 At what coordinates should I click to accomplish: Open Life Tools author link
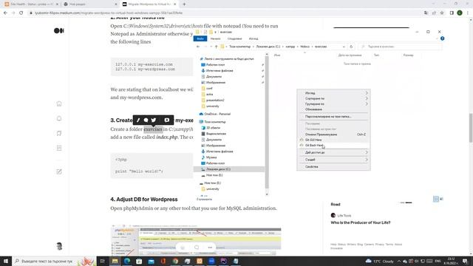(x=344, y=216)
